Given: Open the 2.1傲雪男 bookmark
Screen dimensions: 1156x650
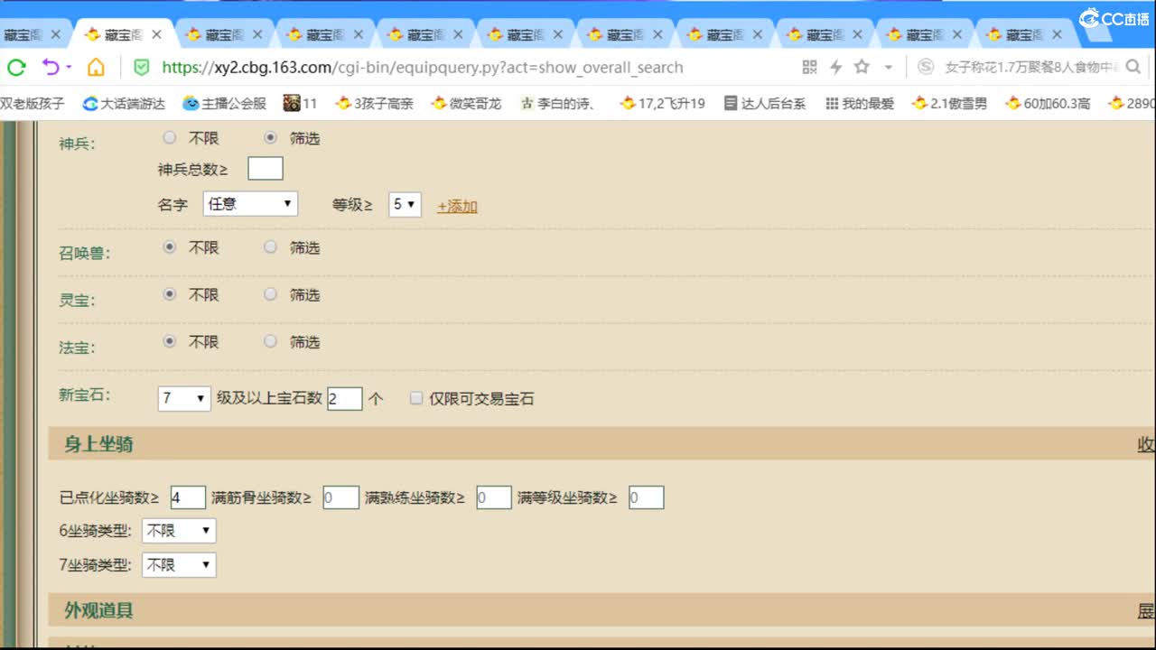Looking at the screenshot, I should point(950,103).
